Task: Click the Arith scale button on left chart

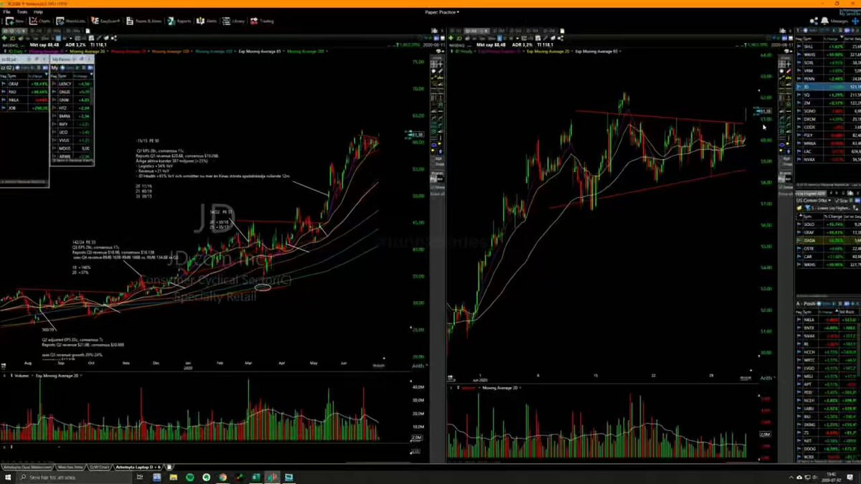Action: pyautogui.click(x=418, y=366)
